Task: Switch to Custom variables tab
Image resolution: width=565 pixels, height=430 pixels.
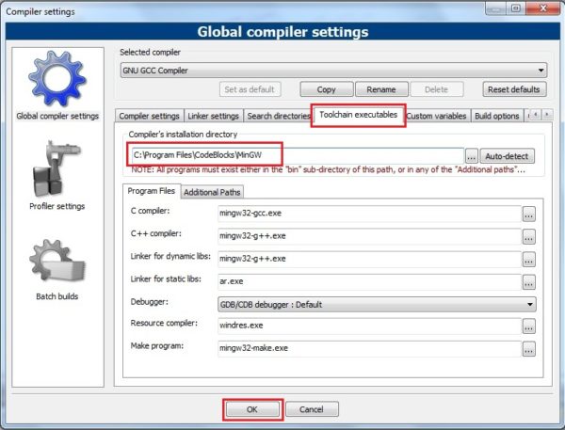Action: point(436,116)
